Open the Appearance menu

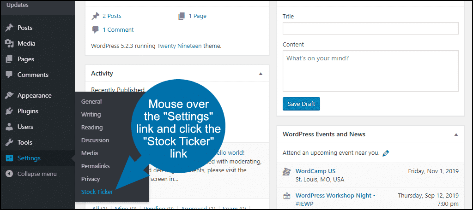click(34, 95)
